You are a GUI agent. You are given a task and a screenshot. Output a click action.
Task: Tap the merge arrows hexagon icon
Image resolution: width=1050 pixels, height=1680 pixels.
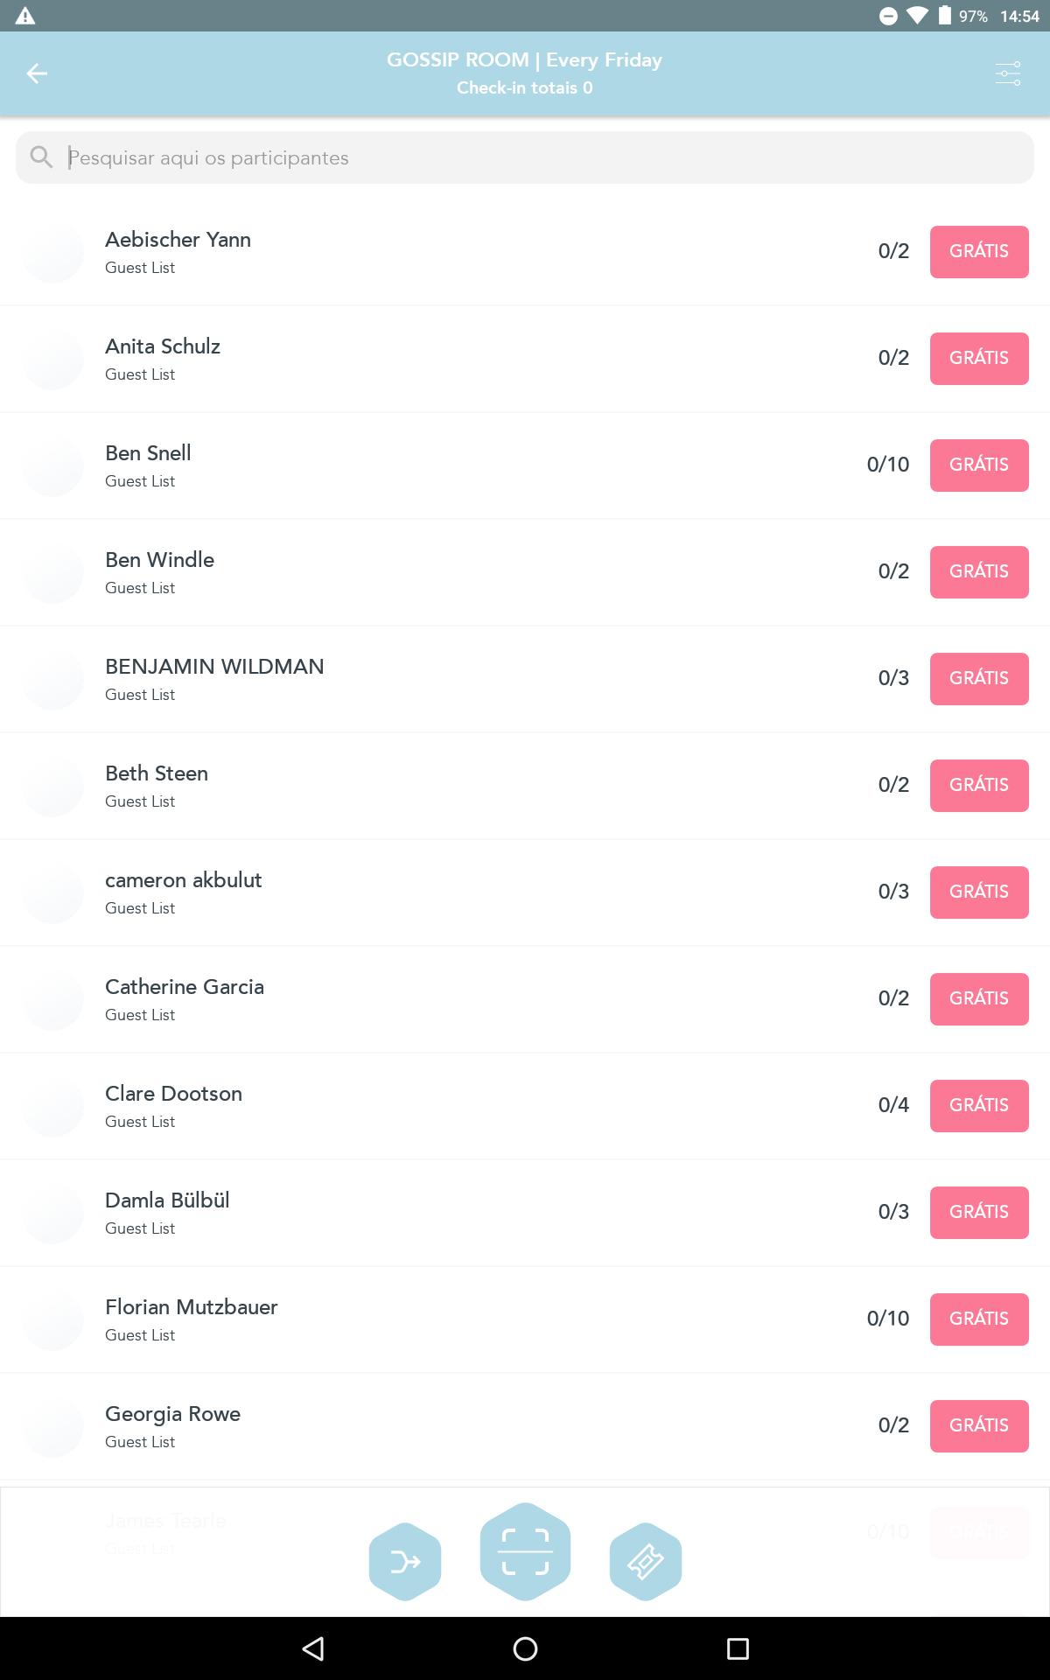(x=405, y=1561)
